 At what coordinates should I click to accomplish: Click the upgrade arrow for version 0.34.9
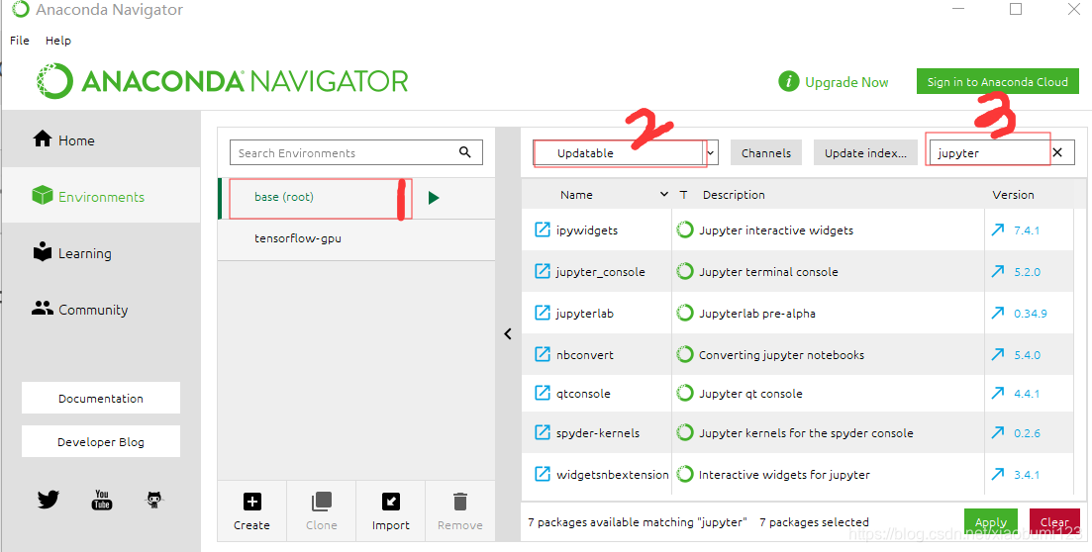point(998,313)
